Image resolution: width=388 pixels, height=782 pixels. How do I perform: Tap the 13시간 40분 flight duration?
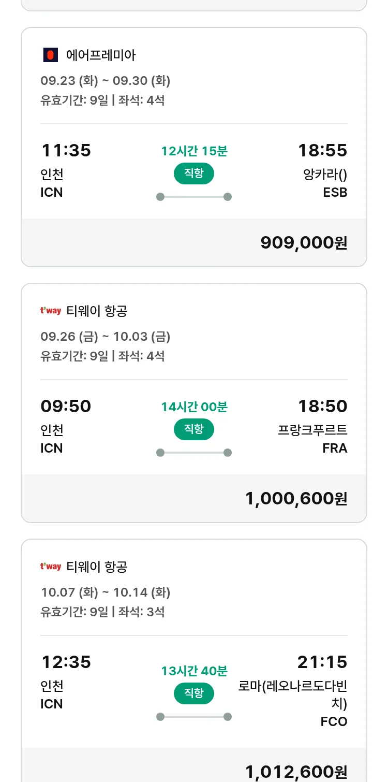[x=194, y=671]
